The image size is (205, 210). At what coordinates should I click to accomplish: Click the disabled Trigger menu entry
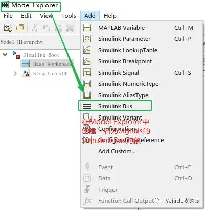(x=142, y=190)
